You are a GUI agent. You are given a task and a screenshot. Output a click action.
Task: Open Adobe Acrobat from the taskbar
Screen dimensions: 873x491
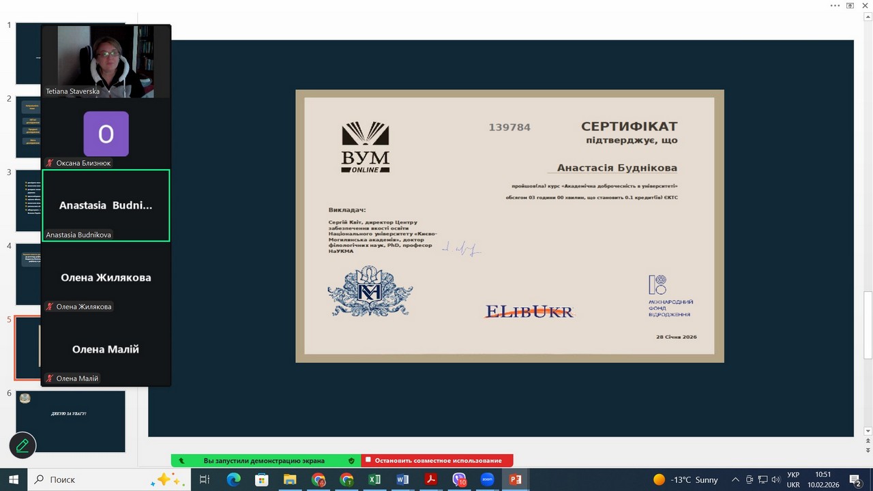[430, 479]
